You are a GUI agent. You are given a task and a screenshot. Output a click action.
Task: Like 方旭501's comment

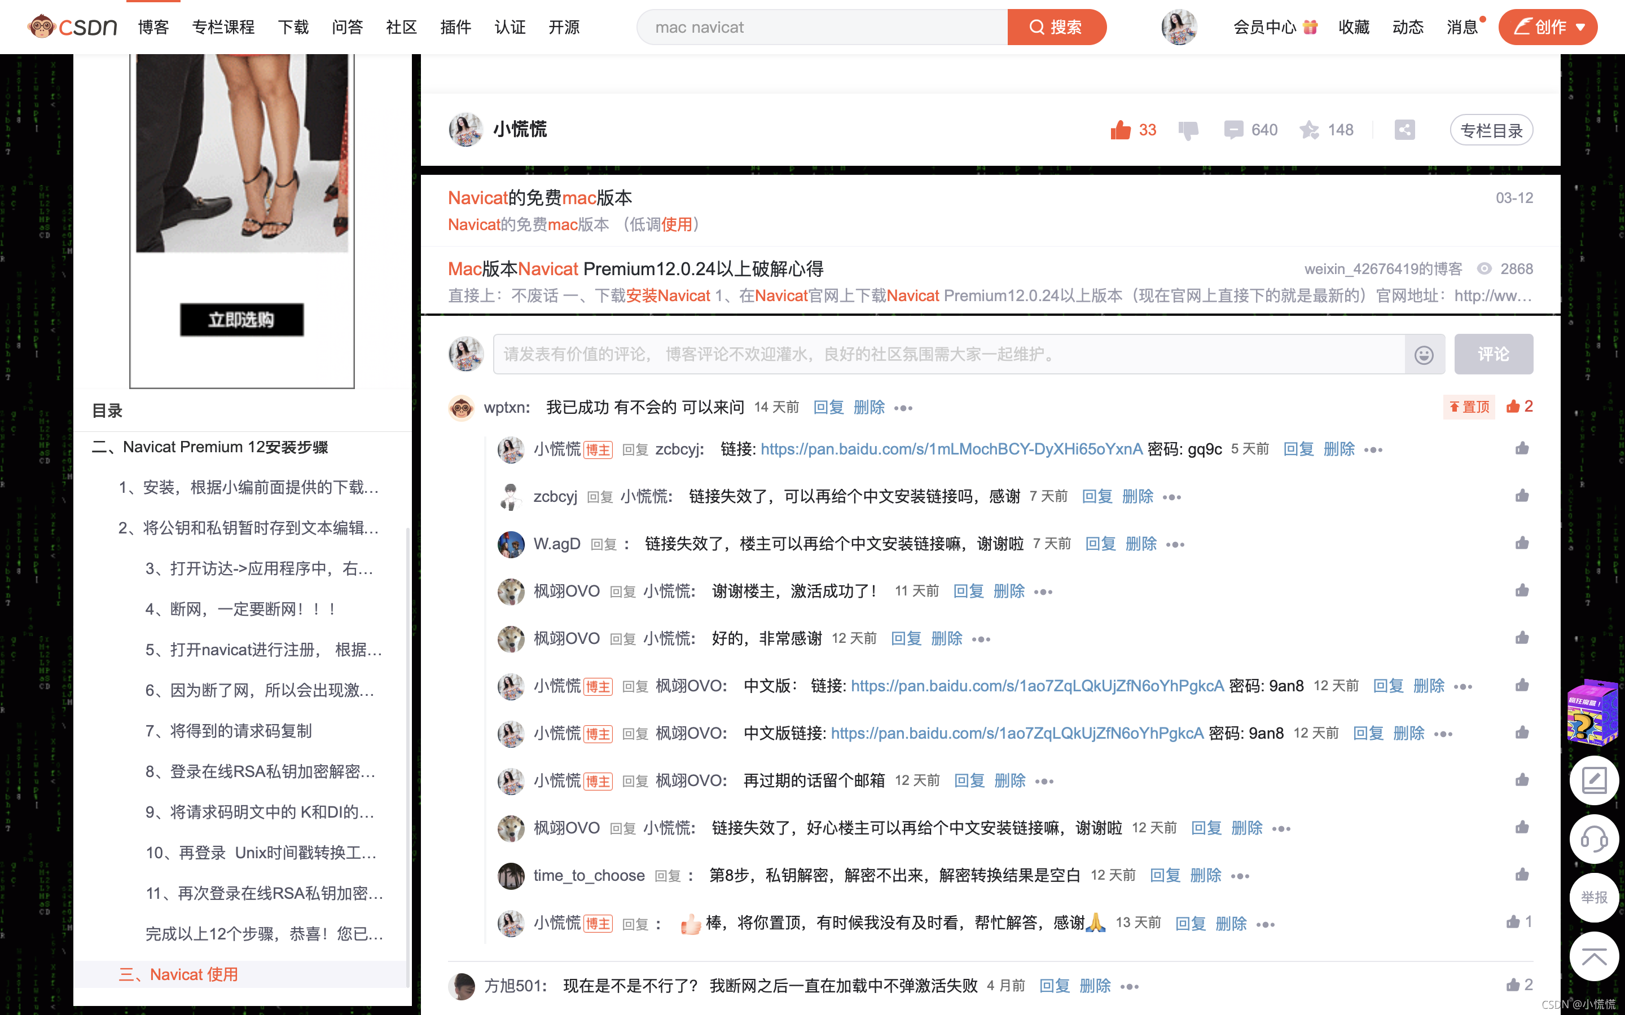pyautogui.click(x=1513, y=985)
